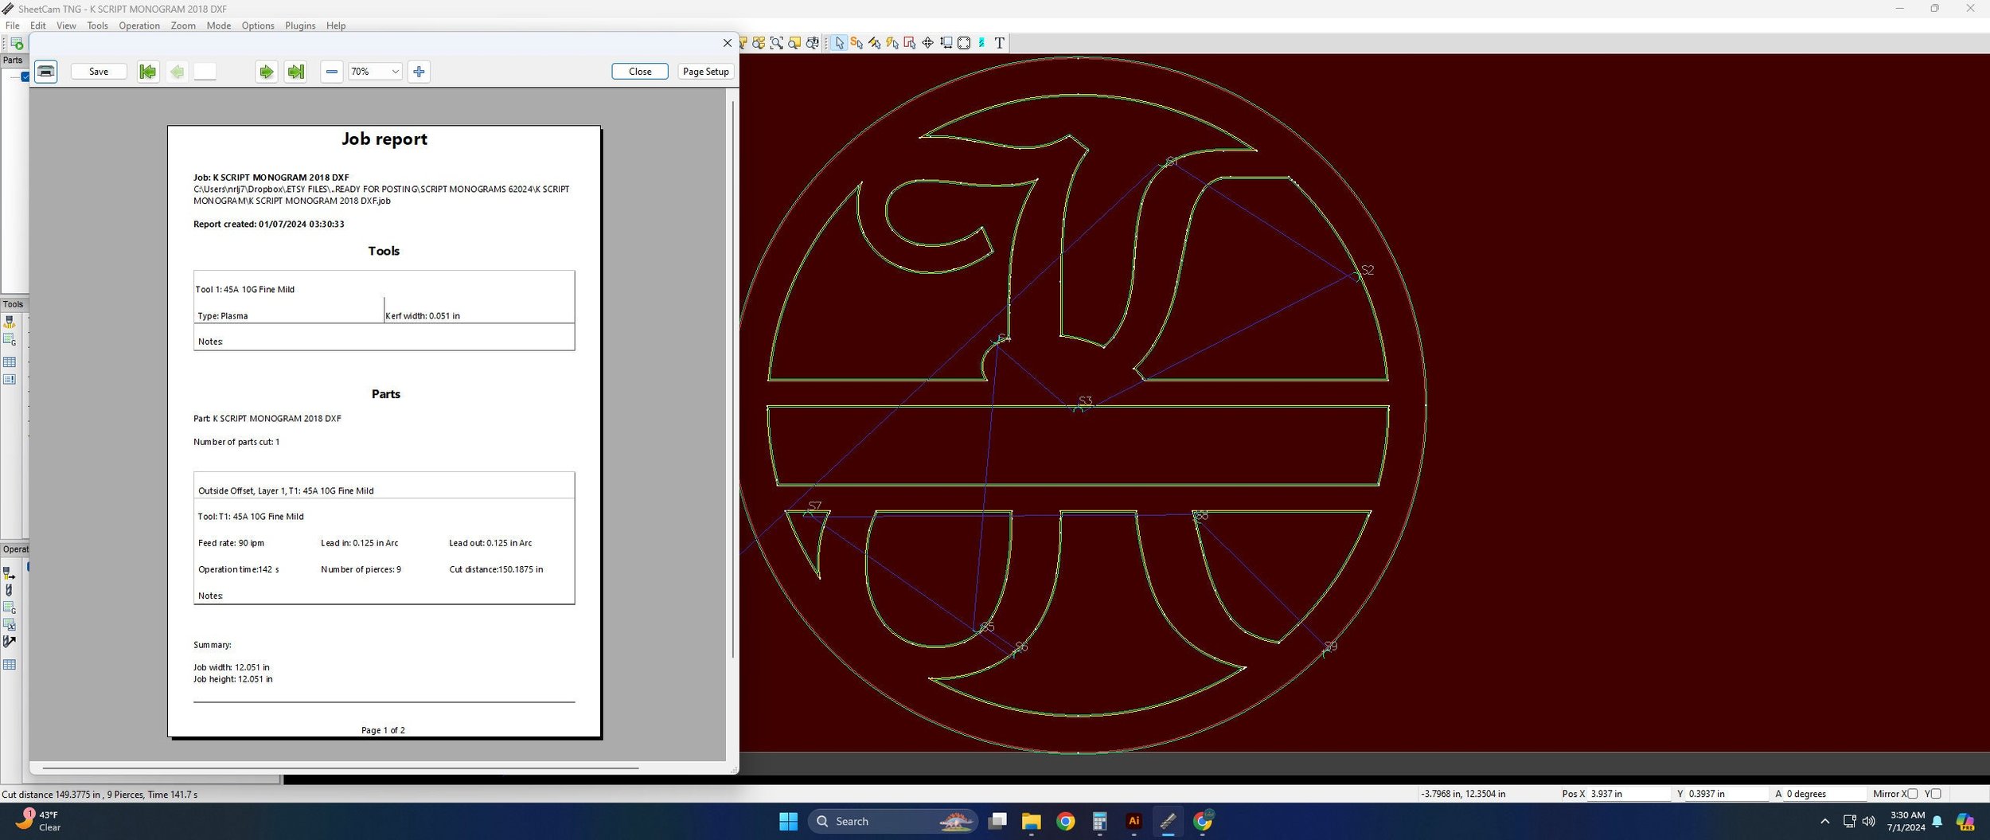The height and width of the screenshot is (840, 1990).
Task: Go to previous page of report
Action: (177, 72)
